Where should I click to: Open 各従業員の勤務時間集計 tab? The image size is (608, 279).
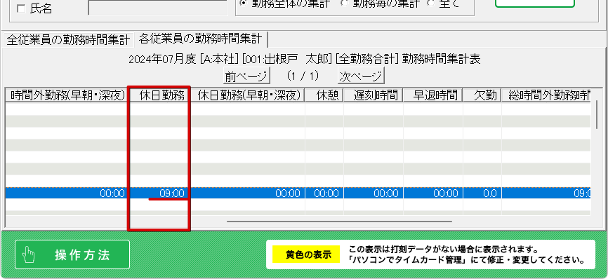[x=201, y=39]
